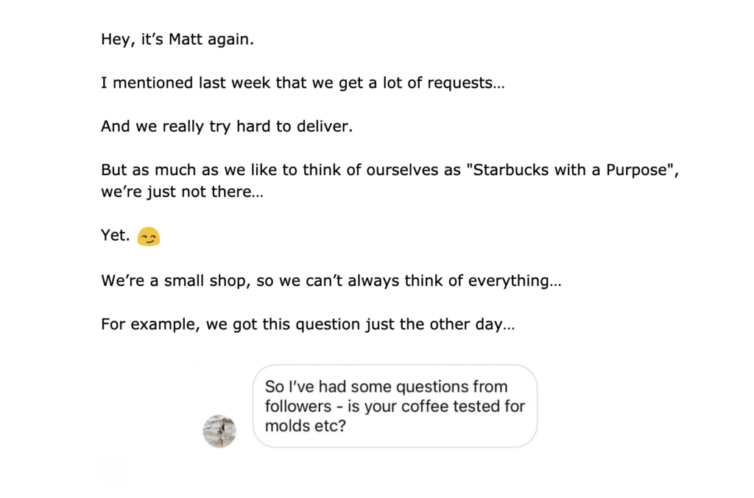Viewport: 754px width, 498px height.
Task: Click the word 'requests…' in second paragraph
Action: [x=466, y=84]
